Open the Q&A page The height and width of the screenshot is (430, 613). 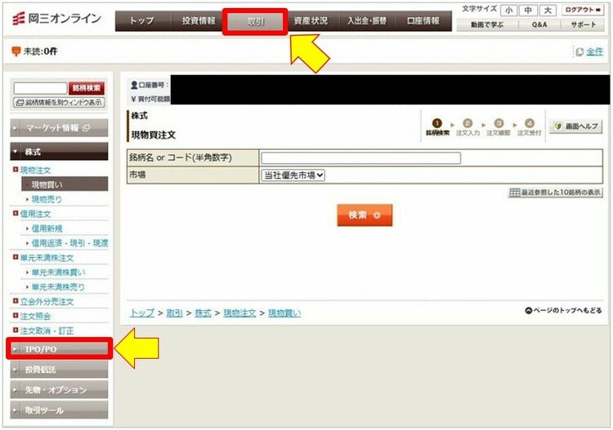[539, 24]
